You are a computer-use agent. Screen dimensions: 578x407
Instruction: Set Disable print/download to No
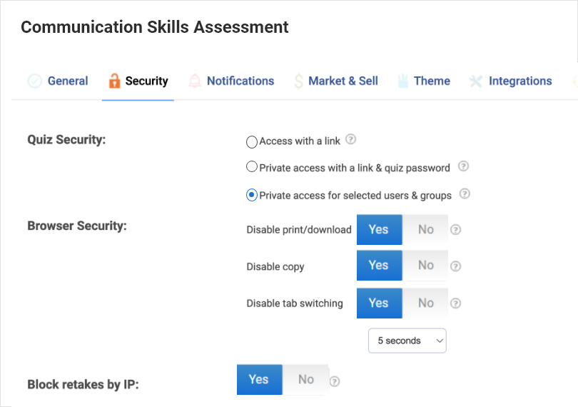[426, 229]
